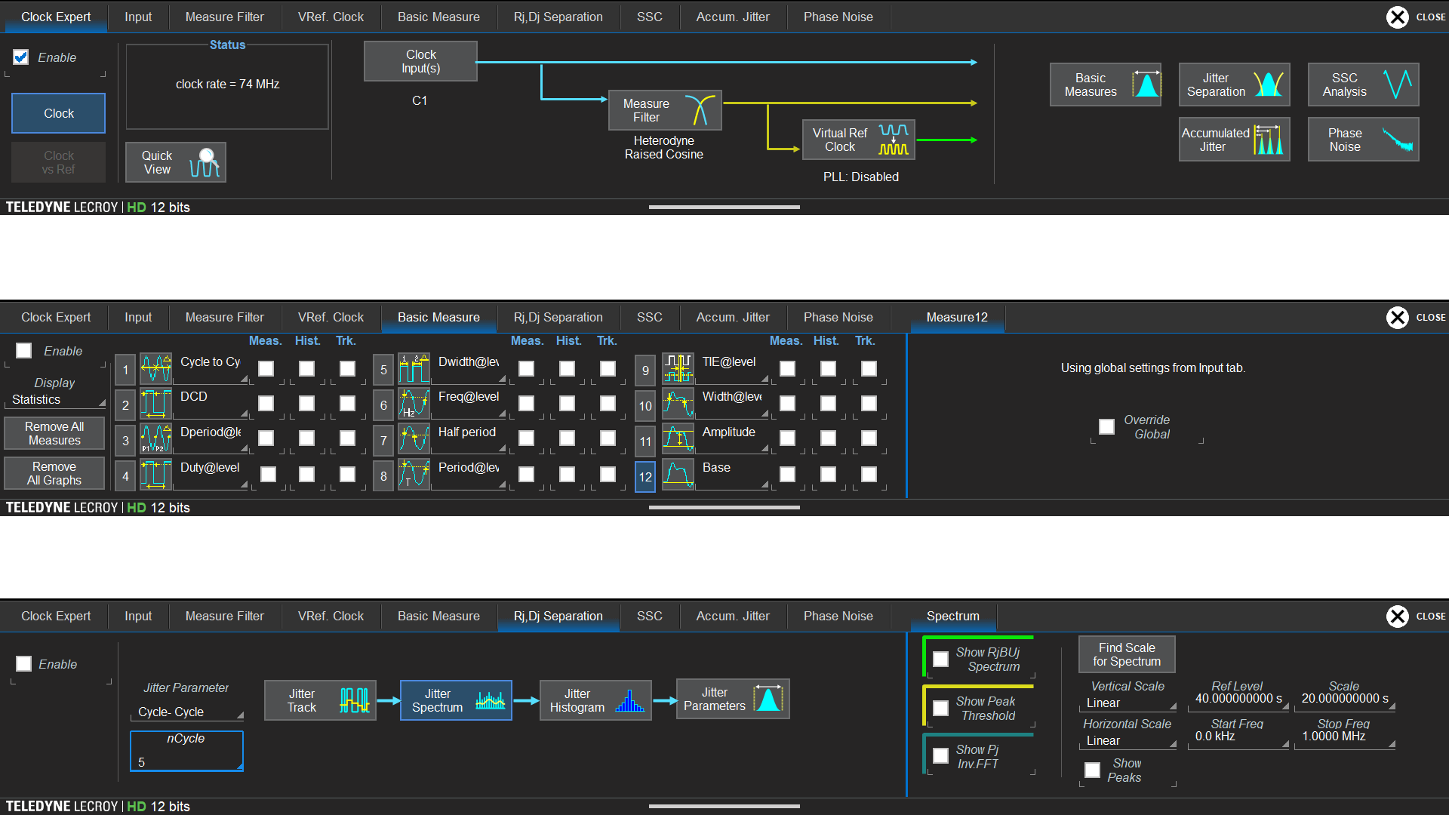This screenshot has height=815, width=1449.
Task: Open the Measure12 tab
Action: pyautogui.click(x=956, y=317)
